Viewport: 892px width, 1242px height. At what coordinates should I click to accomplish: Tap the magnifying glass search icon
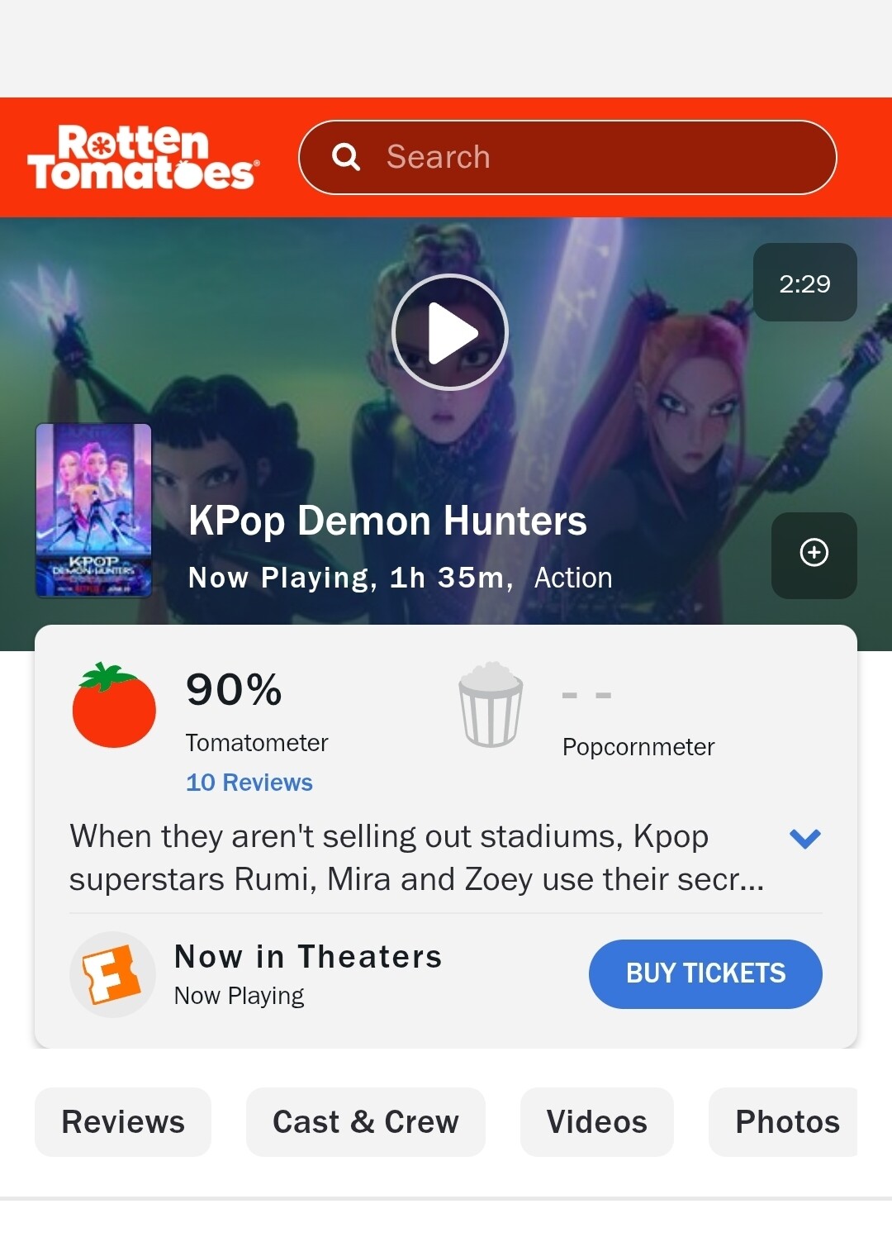point(346,157)
